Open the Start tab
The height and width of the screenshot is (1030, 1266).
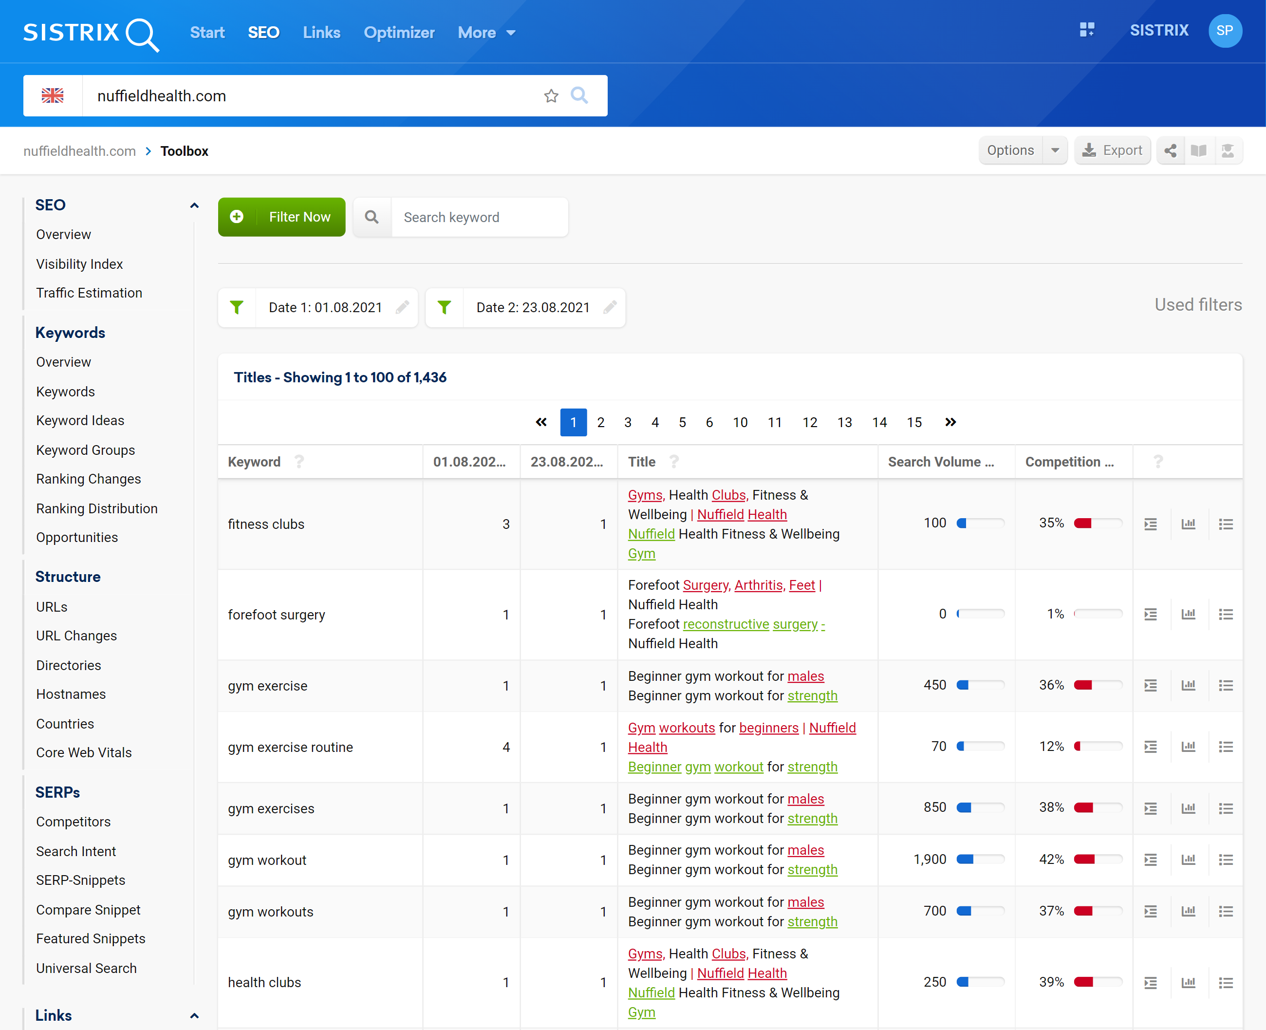point(207,33)
